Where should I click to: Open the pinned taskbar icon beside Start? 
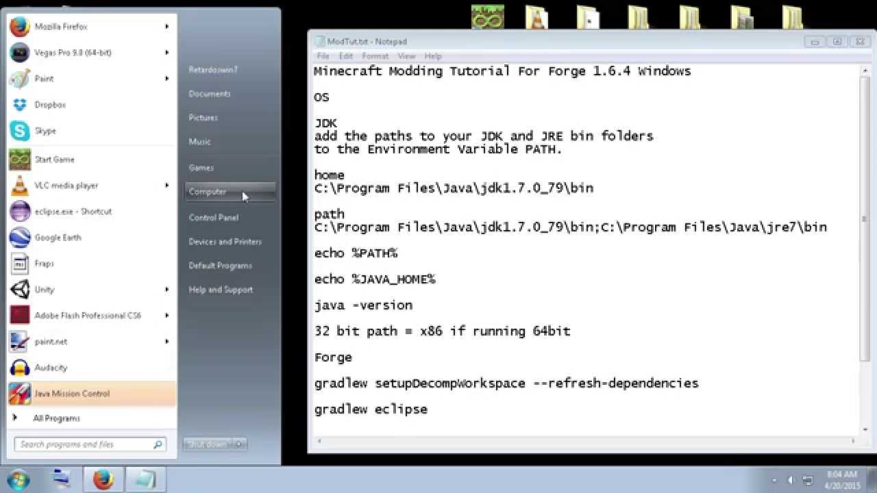pyautogui.click(x=62, y=479)
